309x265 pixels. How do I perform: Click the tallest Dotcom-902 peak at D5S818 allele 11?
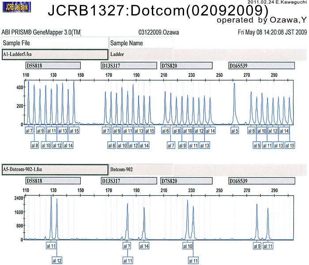point(51,217)
